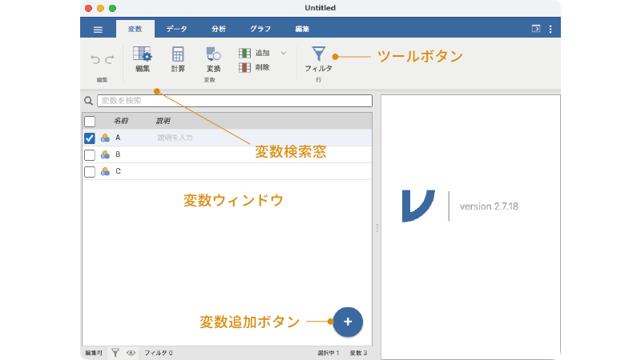Uncheck the checkbox for variable A

coord(90,138)
